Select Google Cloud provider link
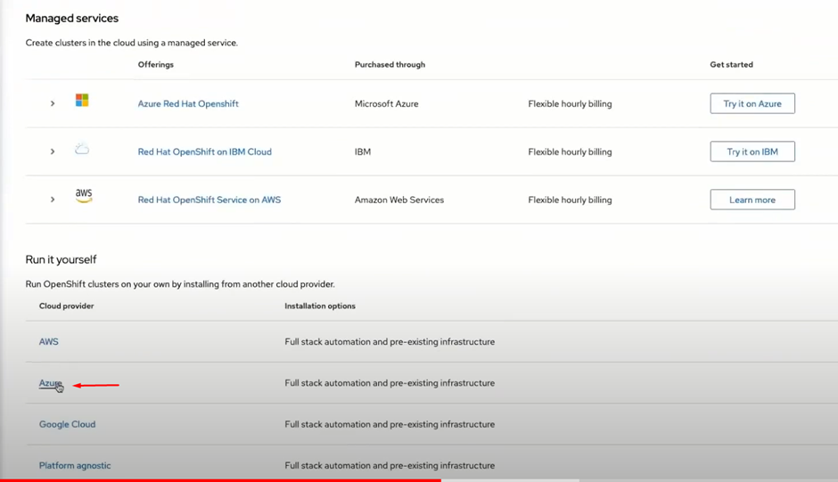Screen dimensions: 838x482 68,424
